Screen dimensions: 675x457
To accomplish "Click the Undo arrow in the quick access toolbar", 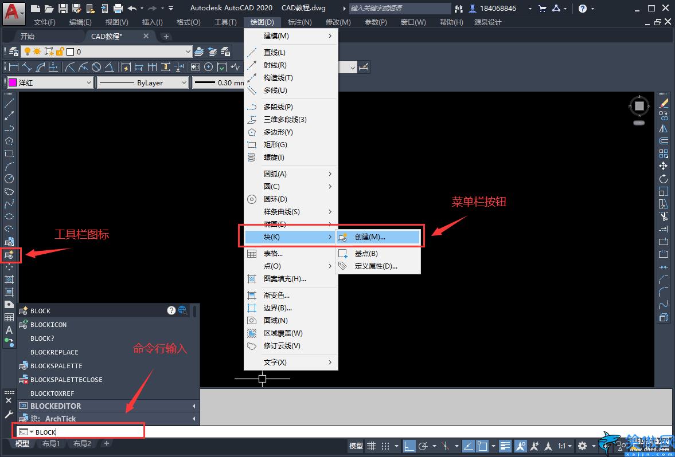I will click(x=132, y=8).
